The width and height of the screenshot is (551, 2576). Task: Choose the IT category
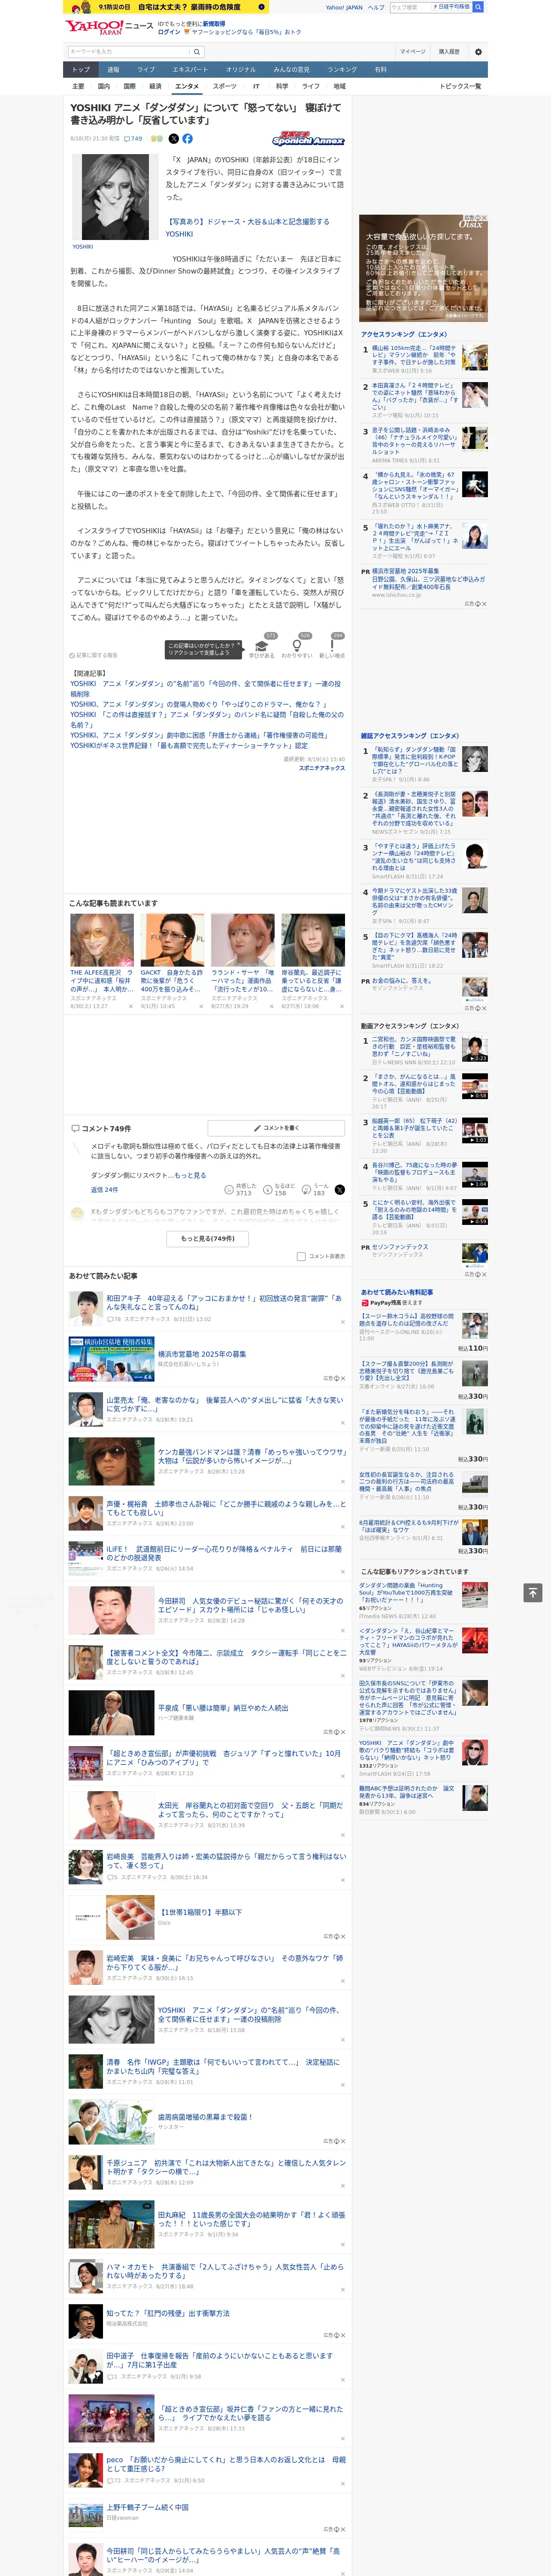pyautogui.click(x=256, y=86)
